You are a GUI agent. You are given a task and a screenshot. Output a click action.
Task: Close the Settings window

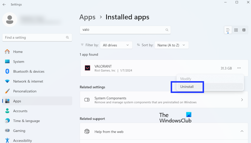click(x=248, y=2)
